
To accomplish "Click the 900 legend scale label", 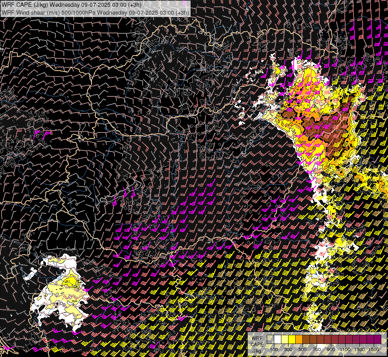I will tap(331, 349).
